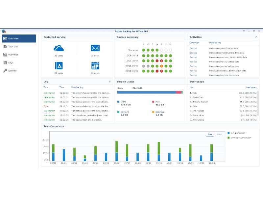
Task: Toggle developer_protection series in the chart legend
Action: [x=241, y=137]
